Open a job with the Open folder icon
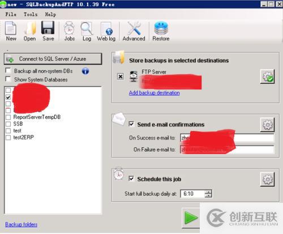 pyautogui.click(x=30, y=31)
